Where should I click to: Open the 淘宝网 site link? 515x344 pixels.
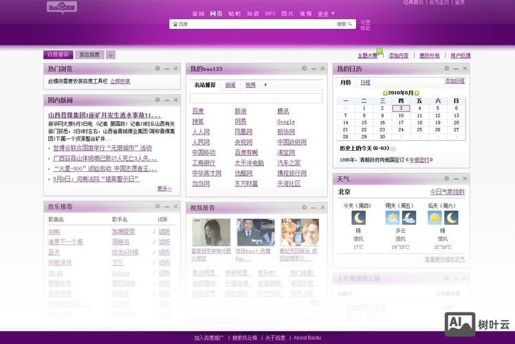tap(286, 153)
